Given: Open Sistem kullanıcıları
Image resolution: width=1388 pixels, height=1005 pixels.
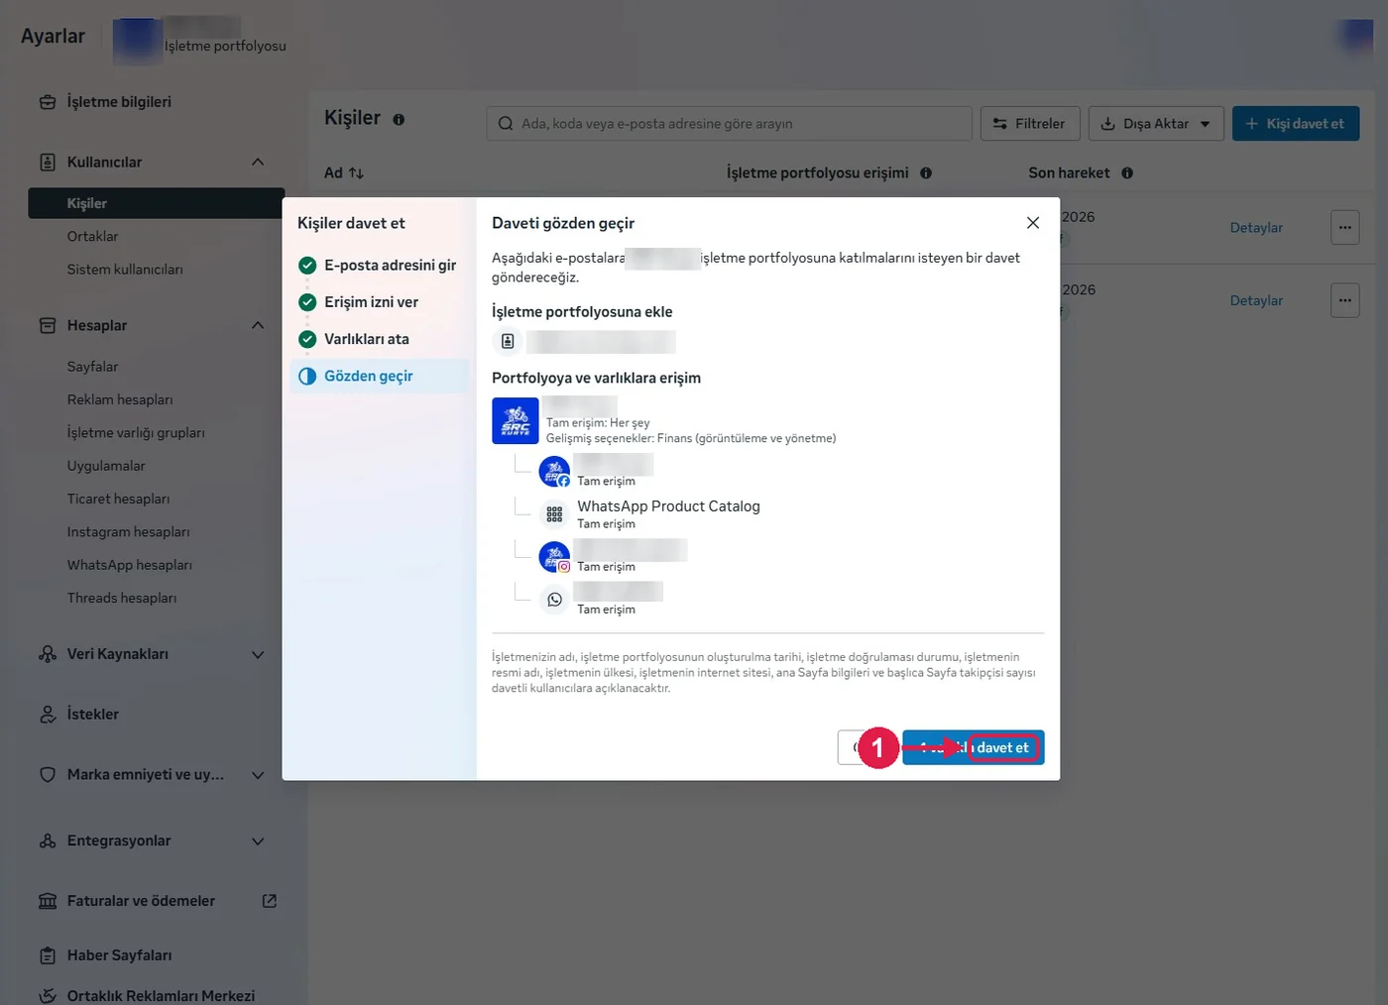Looking at the screenshot, I should pyautogui.click(x=125, y=270).
